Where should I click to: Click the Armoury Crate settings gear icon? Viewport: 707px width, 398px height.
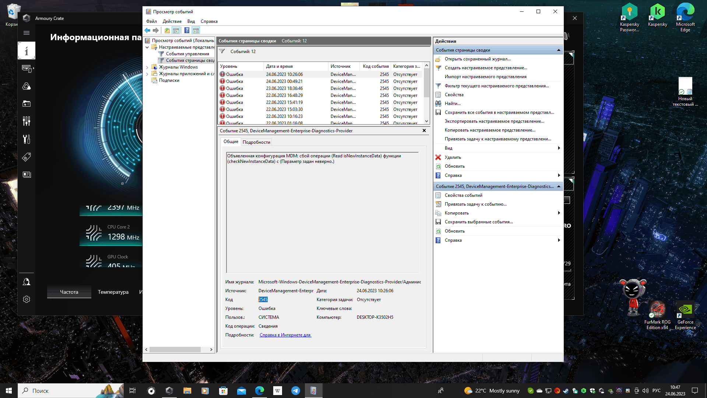tap(27, 300)
